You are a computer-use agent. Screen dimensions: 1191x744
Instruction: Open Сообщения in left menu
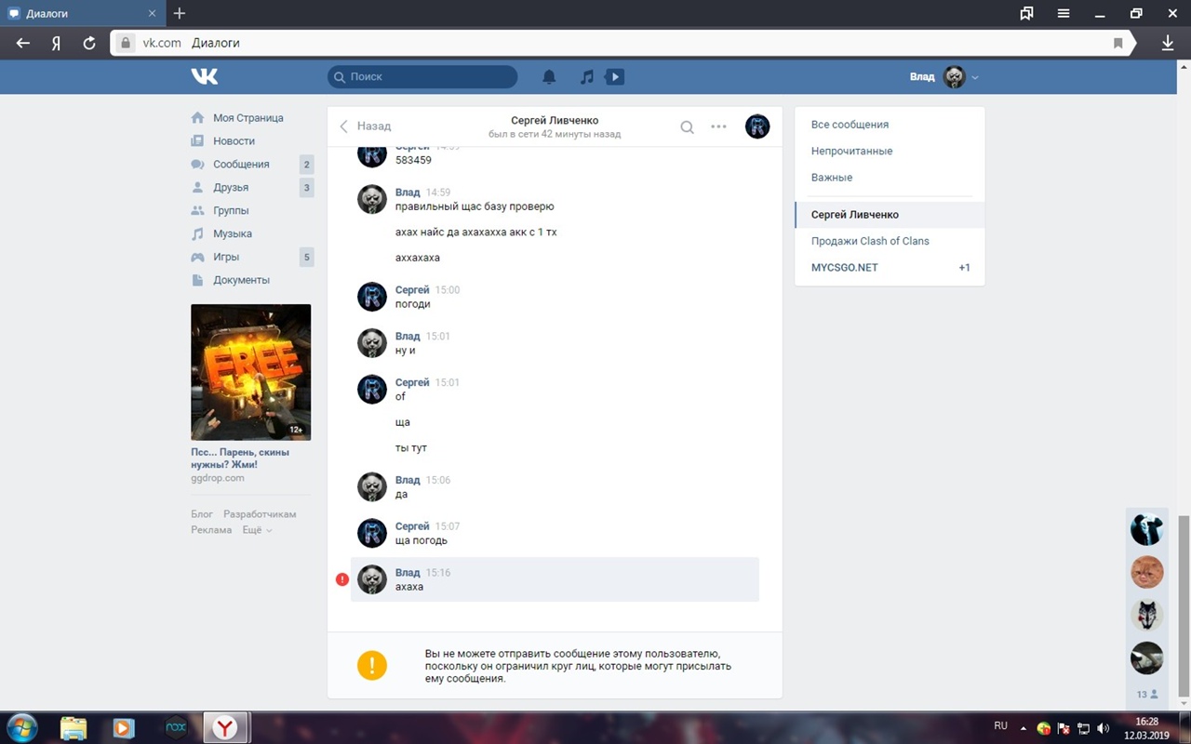point(241,165)
